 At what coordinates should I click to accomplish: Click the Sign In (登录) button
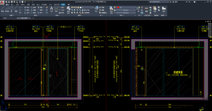point(175,1)
